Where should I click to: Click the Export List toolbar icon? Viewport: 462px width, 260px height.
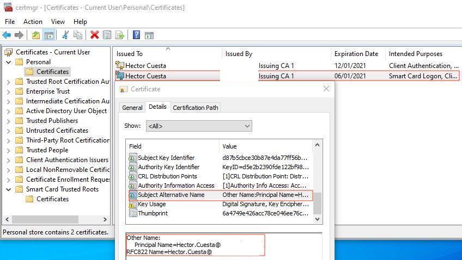[120, 35]
